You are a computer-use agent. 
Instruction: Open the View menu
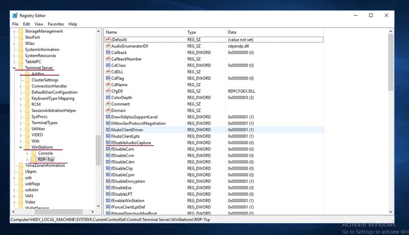(39, 24)
